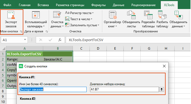Open the Всплывающий календарь dropdown arrow
Screen dimensions: 191x104
[x=44, y=26]
